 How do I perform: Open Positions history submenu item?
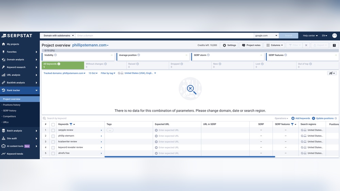tap(12, 105)
